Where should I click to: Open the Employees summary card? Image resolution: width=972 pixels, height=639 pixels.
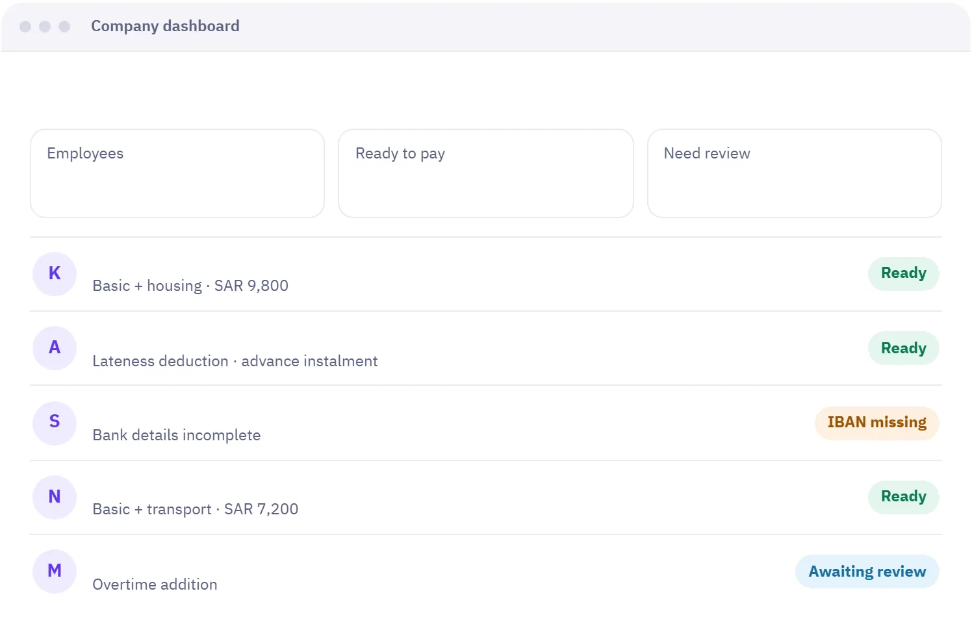point(177,173)
